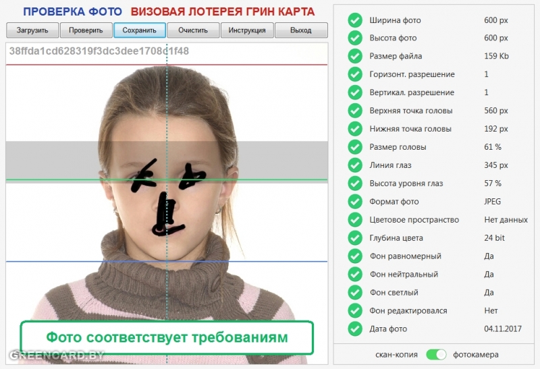Click checkmark beside Линия глаз

(x=355, y=165)
